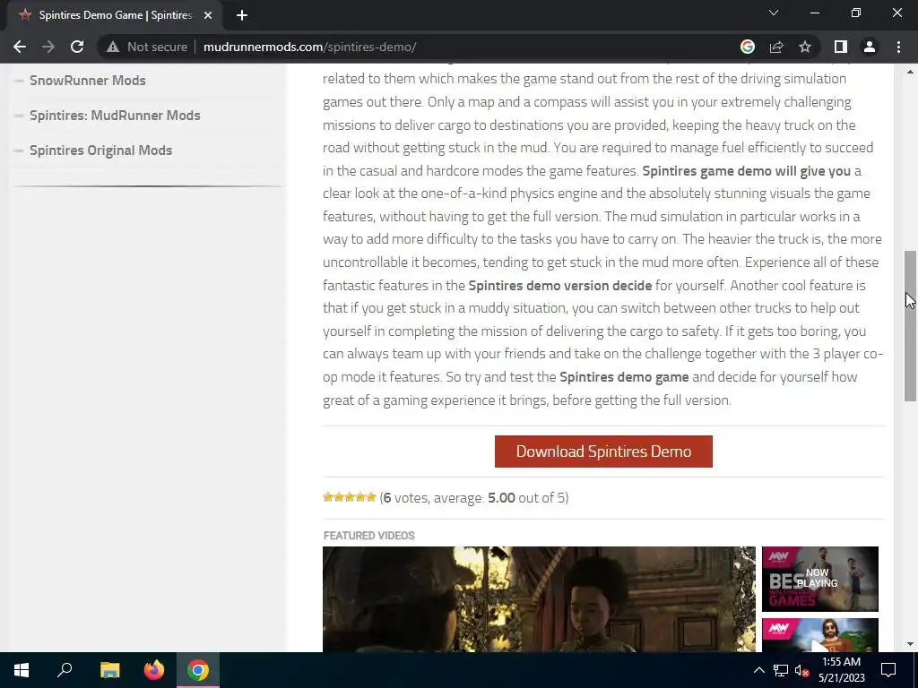Click the five-star rating stars

pos(350,497)
